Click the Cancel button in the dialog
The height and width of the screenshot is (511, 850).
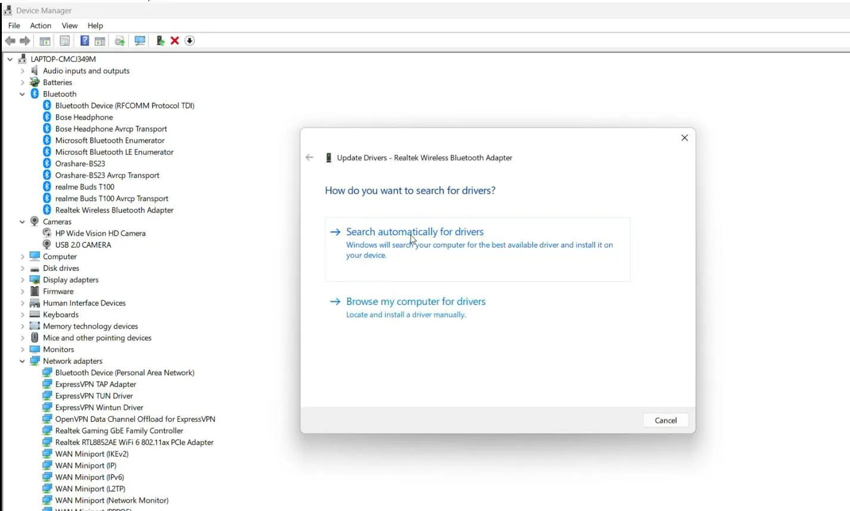[x=665, y=420]
